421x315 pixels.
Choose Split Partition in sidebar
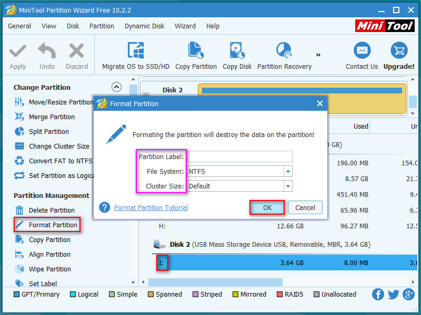[42, 132]
